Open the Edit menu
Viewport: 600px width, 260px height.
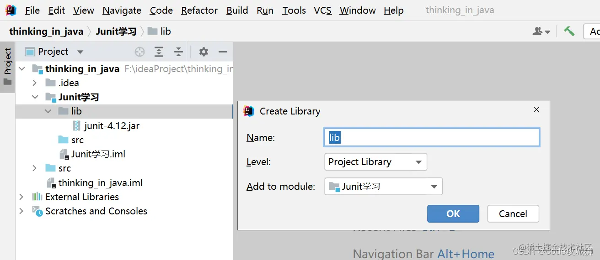tap(57, 10)
